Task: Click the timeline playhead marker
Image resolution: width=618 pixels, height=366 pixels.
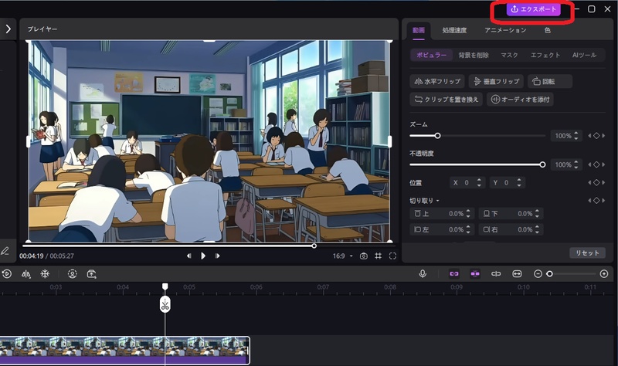Action: 165,286
